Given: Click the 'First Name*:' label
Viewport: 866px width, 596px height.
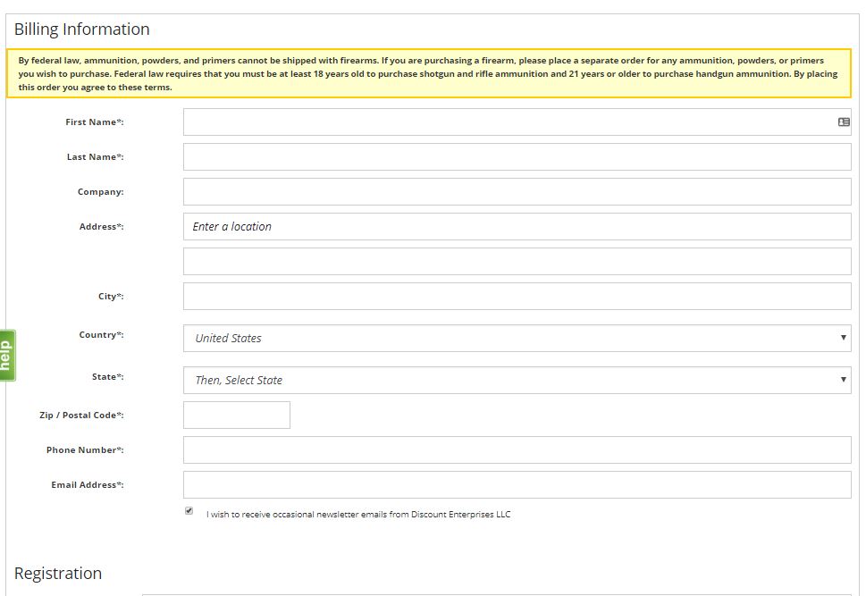Looking at the screenshot, I should [95, 122].
